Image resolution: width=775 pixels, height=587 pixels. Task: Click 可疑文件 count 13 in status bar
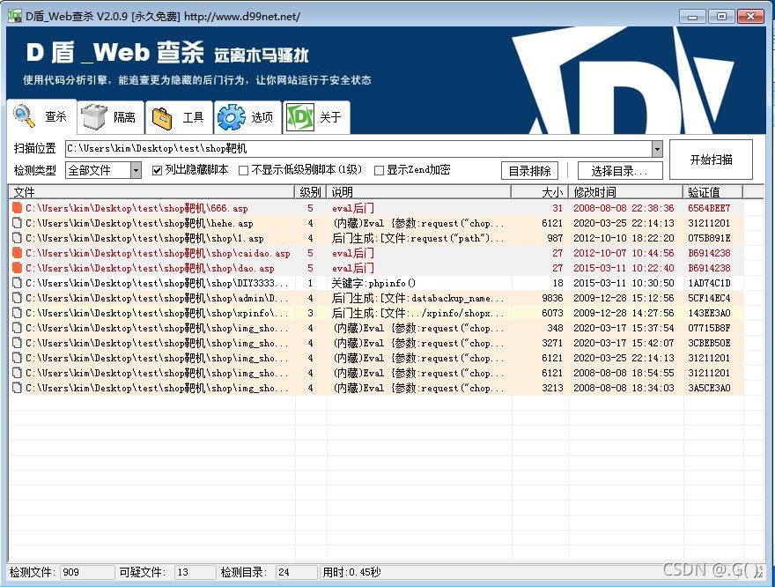click(195, 572)
